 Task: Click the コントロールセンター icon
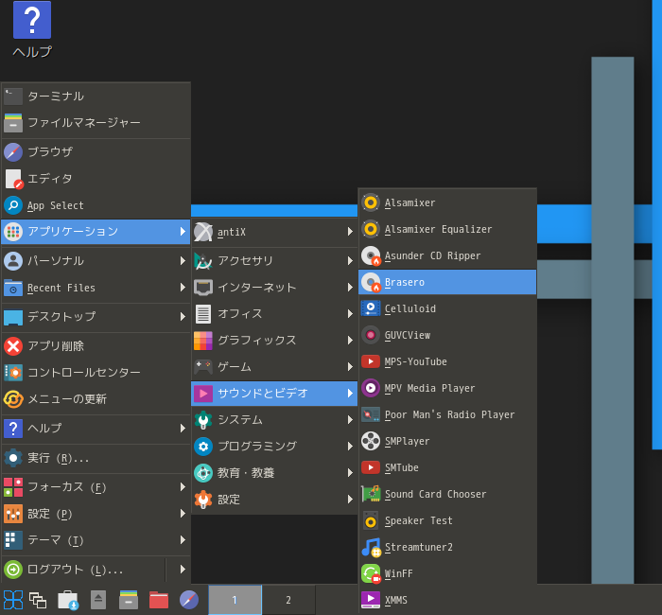[x=13, y=373]
